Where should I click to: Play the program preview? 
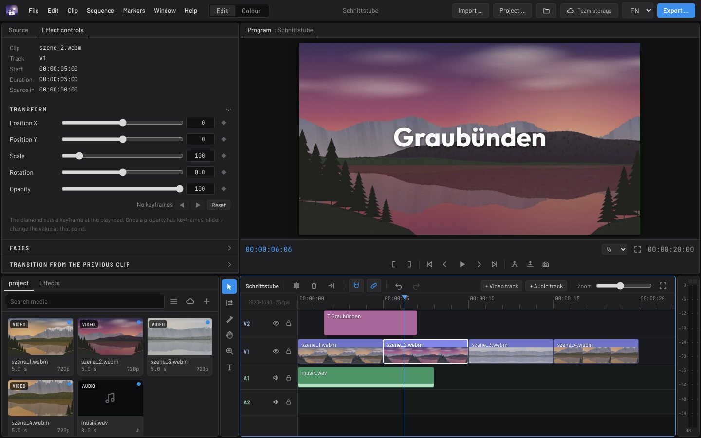coord(462,264)
